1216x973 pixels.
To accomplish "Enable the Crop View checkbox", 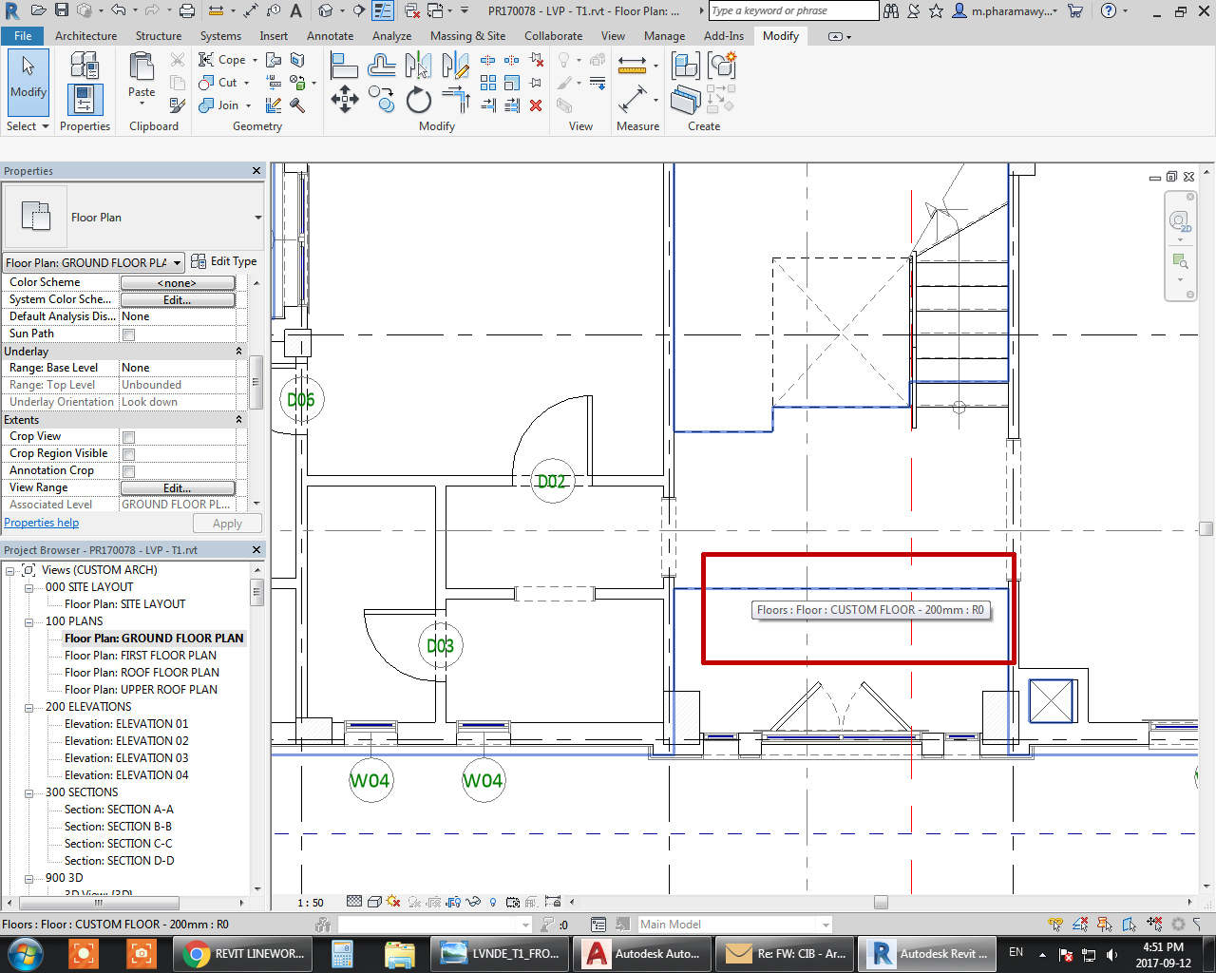I will (128, 437).
